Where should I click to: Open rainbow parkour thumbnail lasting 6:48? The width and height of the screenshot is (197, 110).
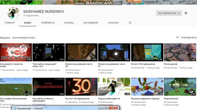click(147, 87)
